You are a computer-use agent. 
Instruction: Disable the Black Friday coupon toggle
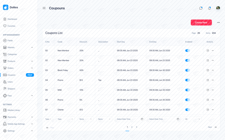(x=187, y=70)
